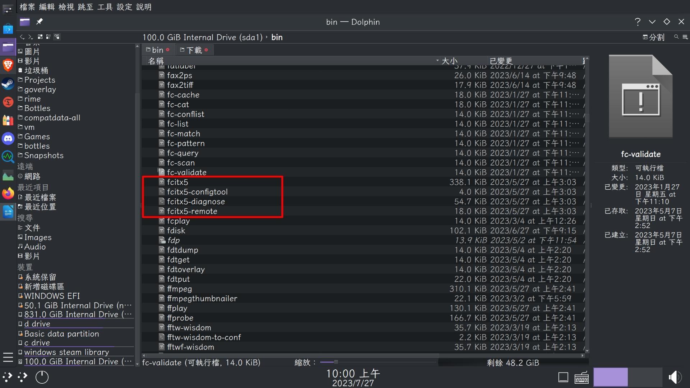Open the back button history dropdown
This screenshot has height=388, width=690.
pyautogui.click(x=24, y=39)
